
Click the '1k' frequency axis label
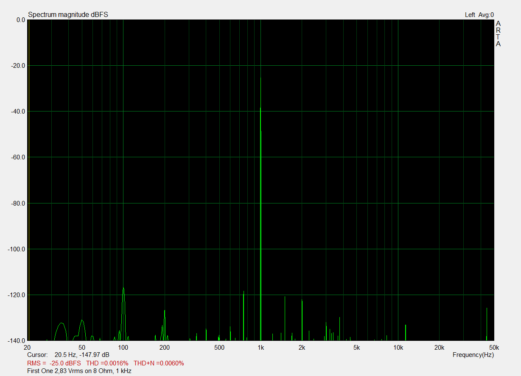click(x=260, y=348)
